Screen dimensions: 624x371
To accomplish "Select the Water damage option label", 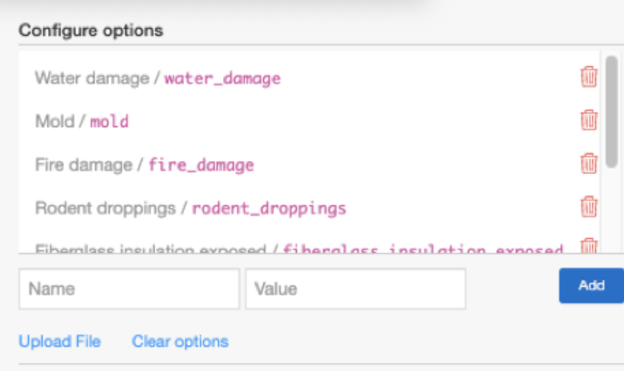I will [x=92, y=78].
